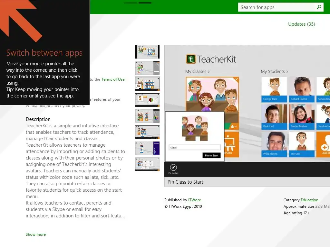The width and height of the screenshot is (330, 247).
Task: Select the first screenshot thumbnail
Action: (x=147, y=52)
